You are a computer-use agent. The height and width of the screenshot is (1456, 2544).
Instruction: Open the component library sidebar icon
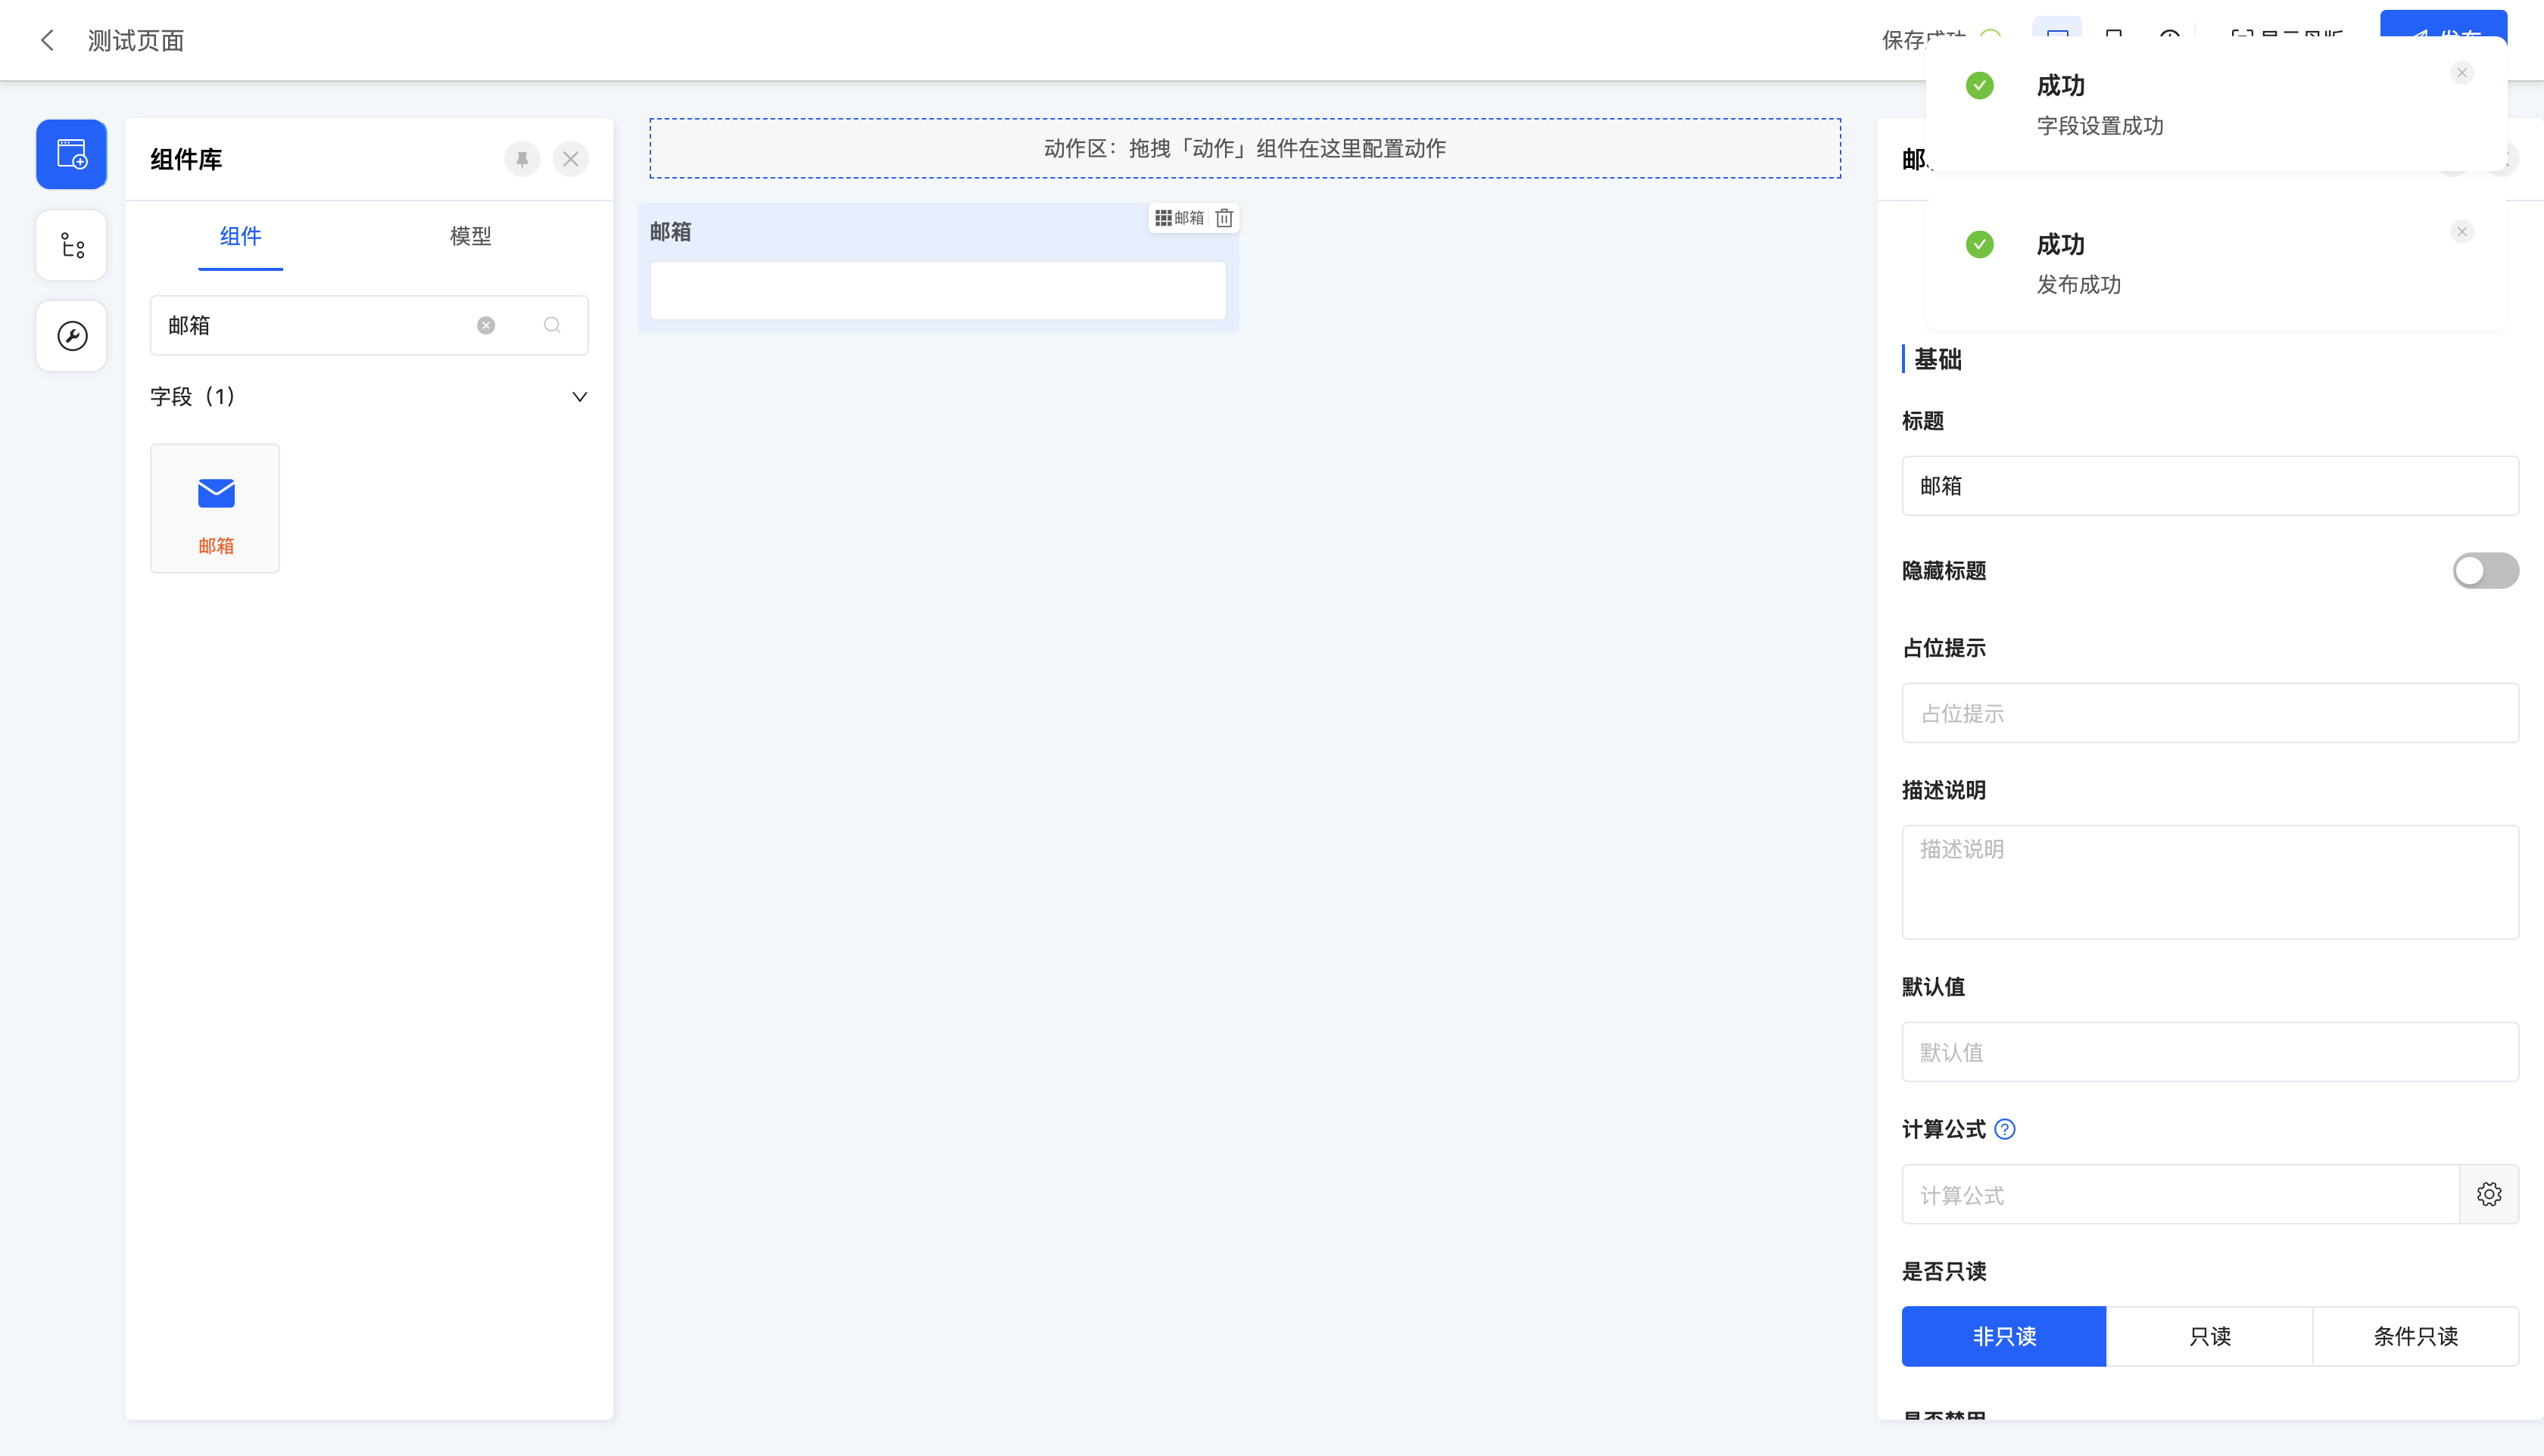pyautogui.click(x=71, y=154)
